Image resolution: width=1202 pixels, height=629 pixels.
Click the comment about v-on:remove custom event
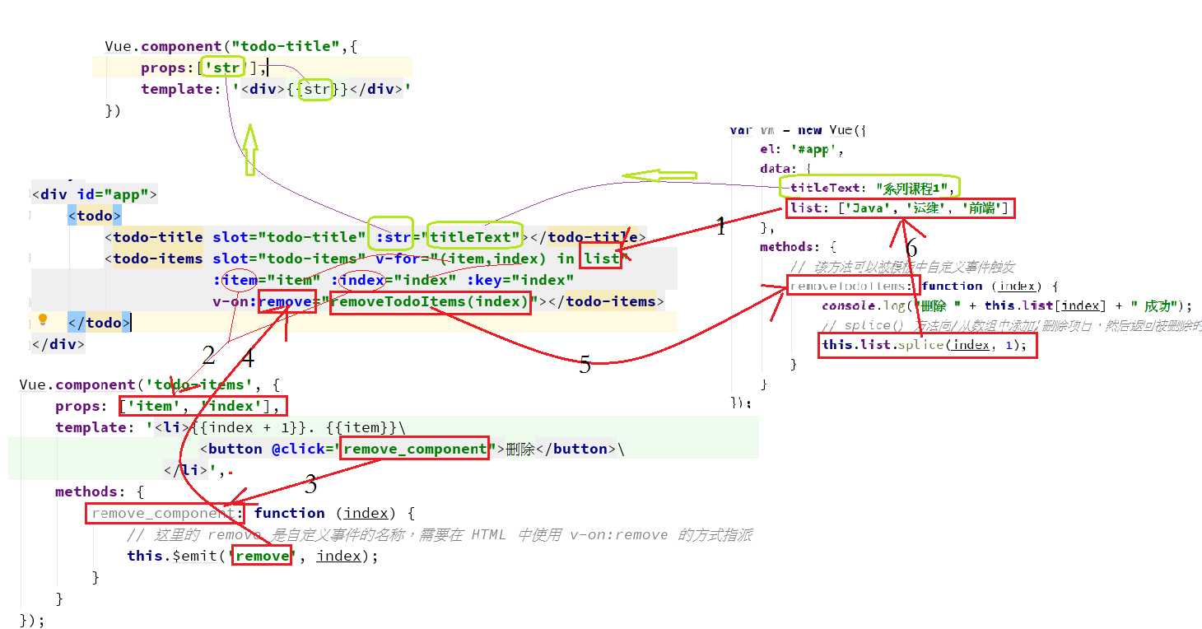coord(439,534)
